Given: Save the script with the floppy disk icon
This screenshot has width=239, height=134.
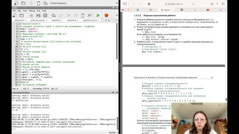Looking at the screenshot, I should point(38,15).
